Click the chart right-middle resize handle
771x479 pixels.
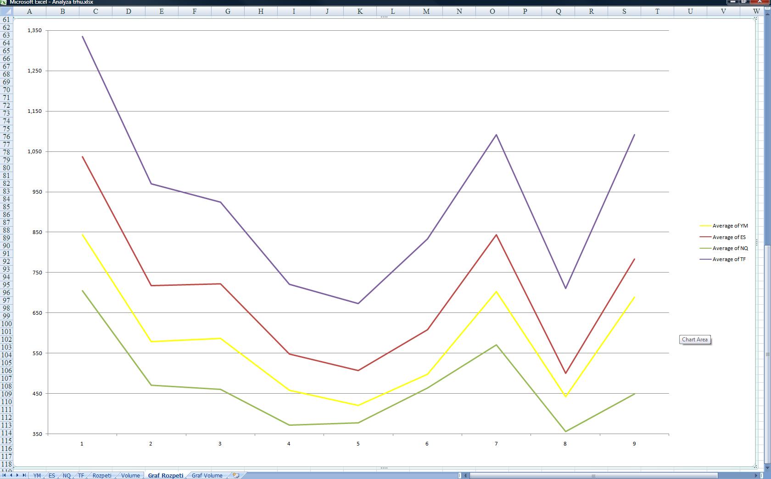point(757,242)
